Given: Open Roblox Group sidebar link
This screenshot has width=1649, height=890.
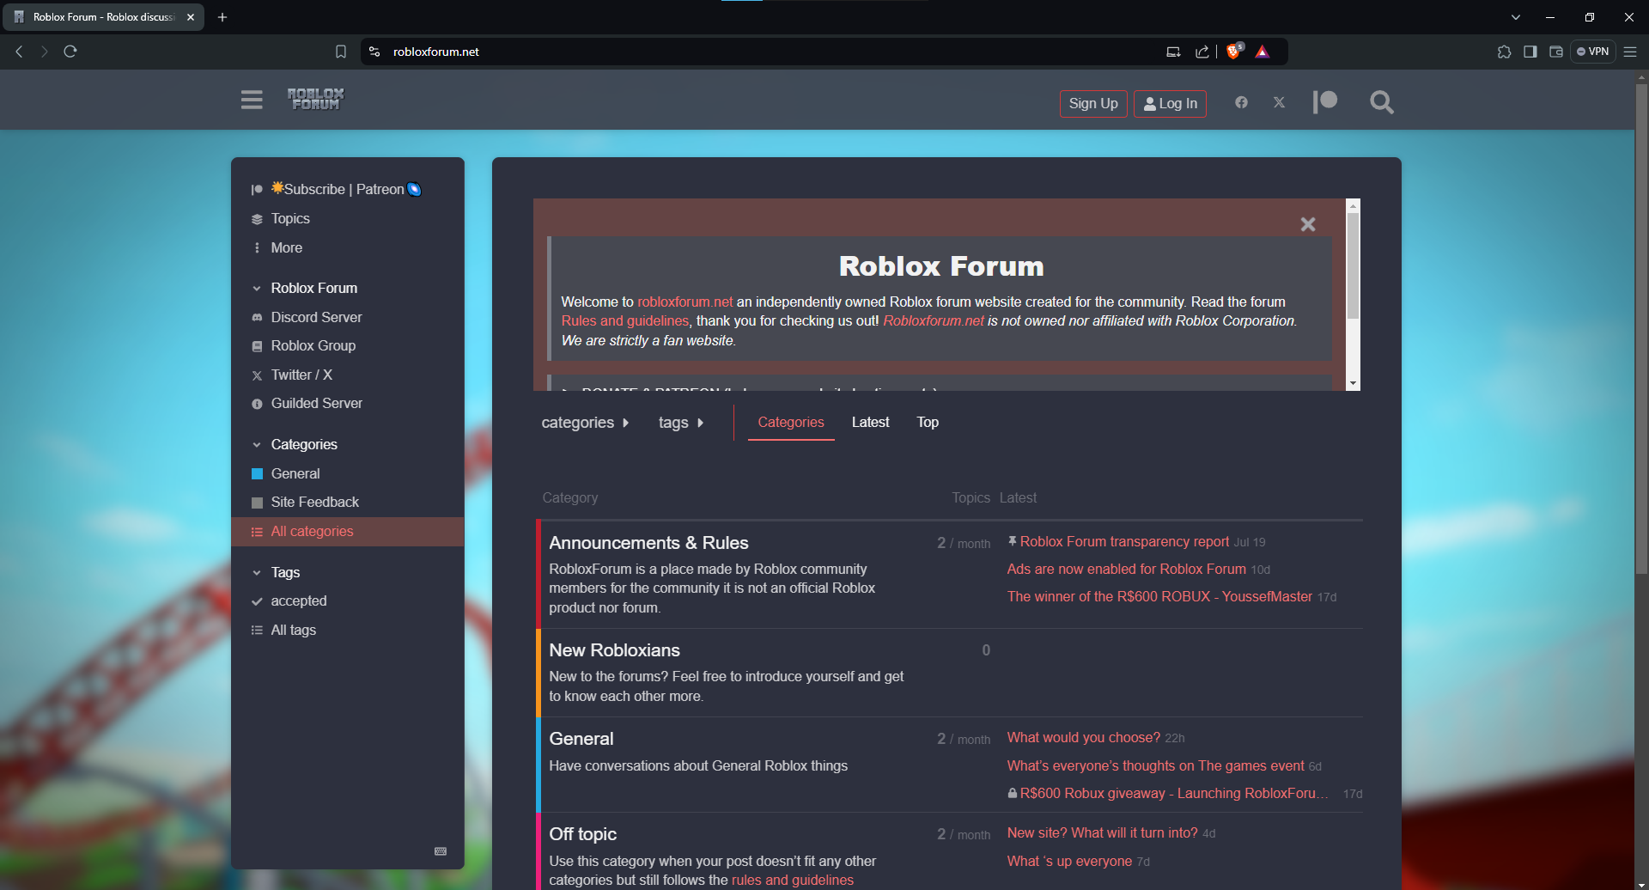Looking at the screenshot, I should (x=313, y=345).
